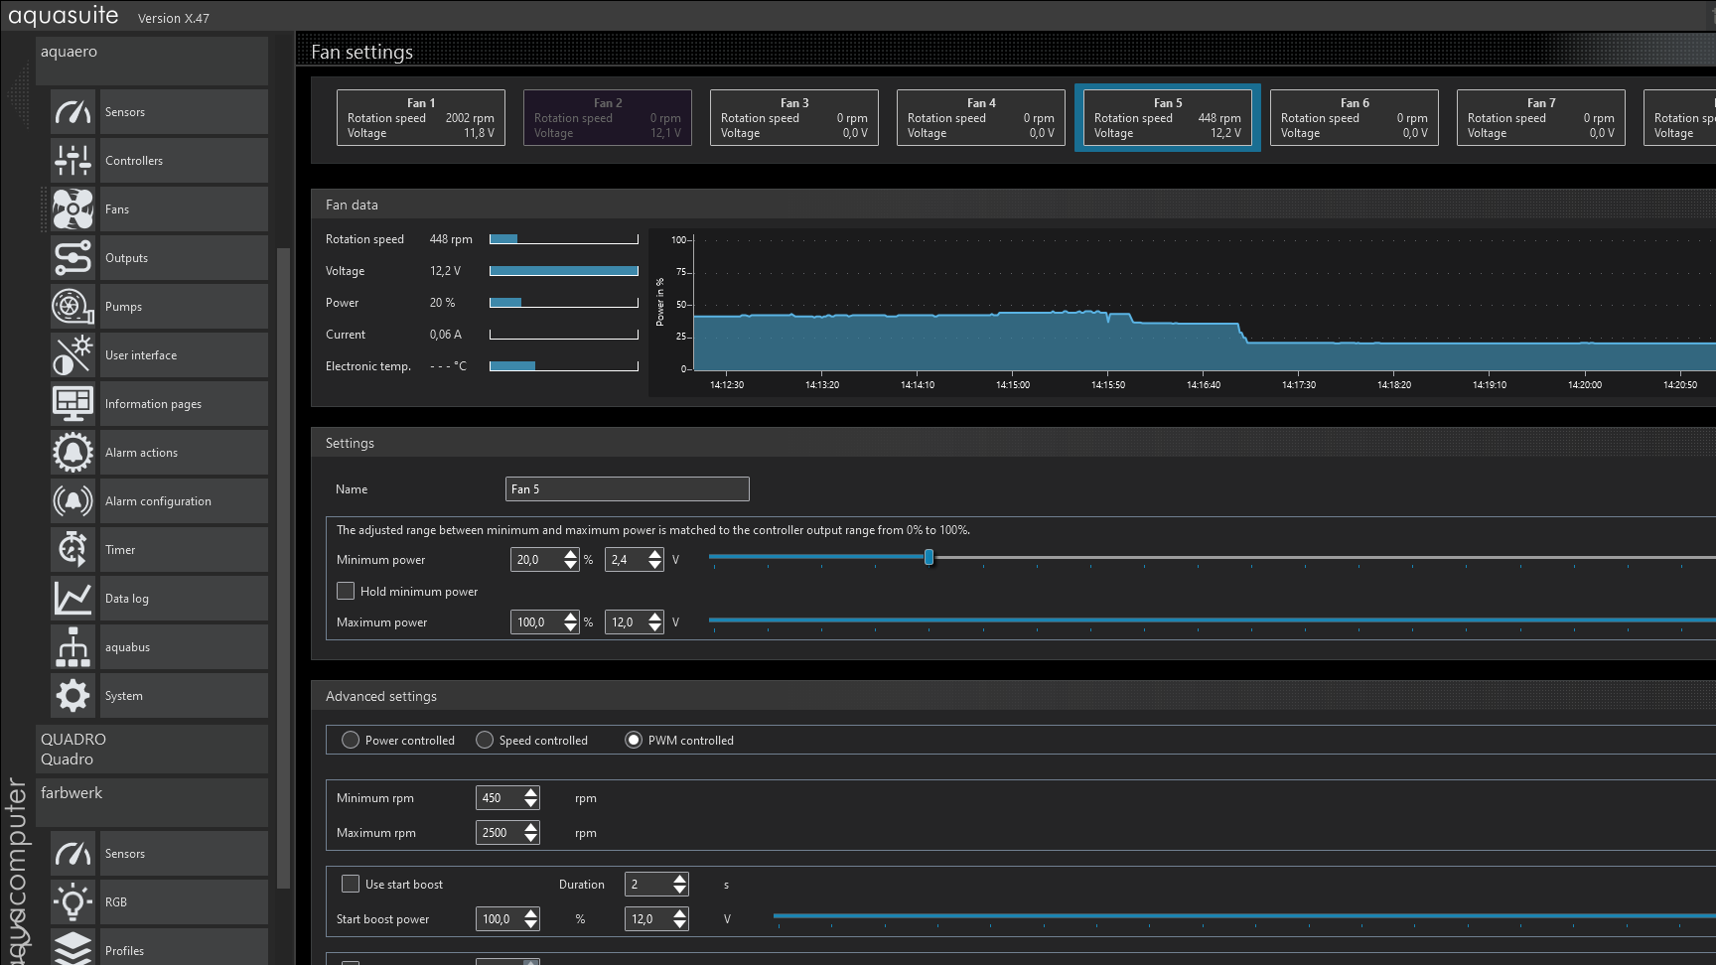Click the Controllers sliders icon

[72, 161]
